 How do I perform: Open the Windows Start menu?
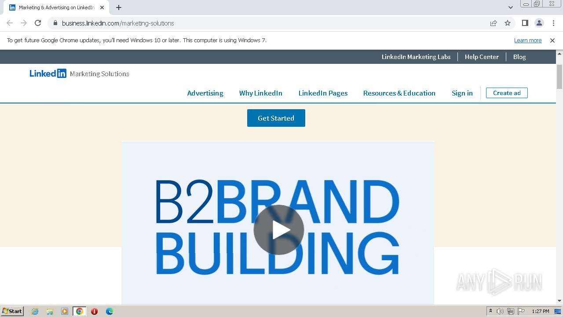(x=12, y=311)
